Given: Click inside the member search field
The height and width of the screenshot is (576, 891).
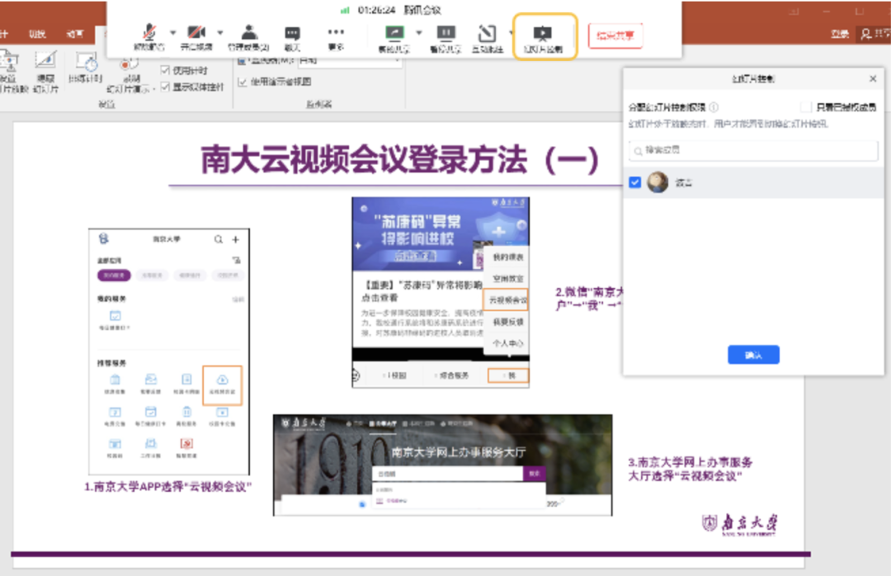Looking at the screenshot, I should (752, 151).
